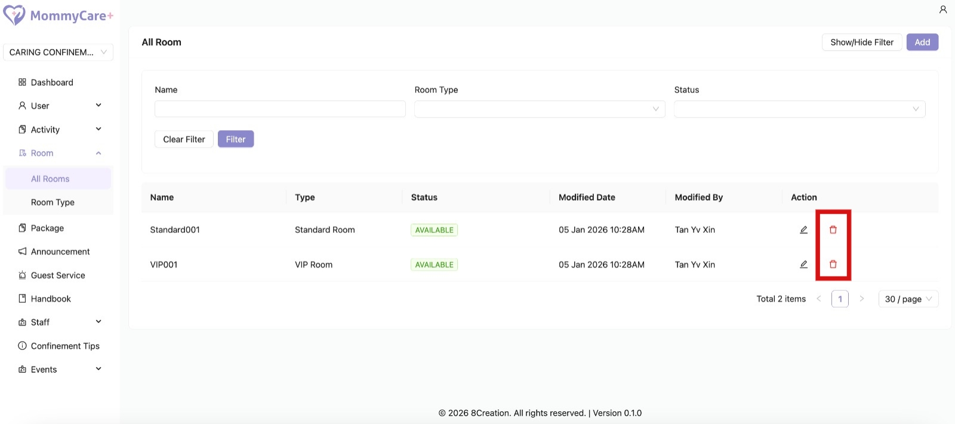955x424 pixels.
Task: Click the Add button
Action: pos(922,42)
